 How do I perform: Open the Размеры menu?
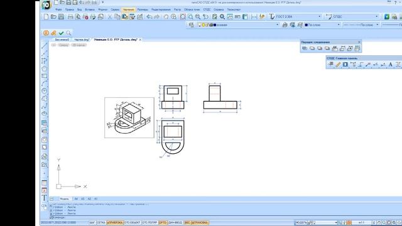(x=143, y=9)
